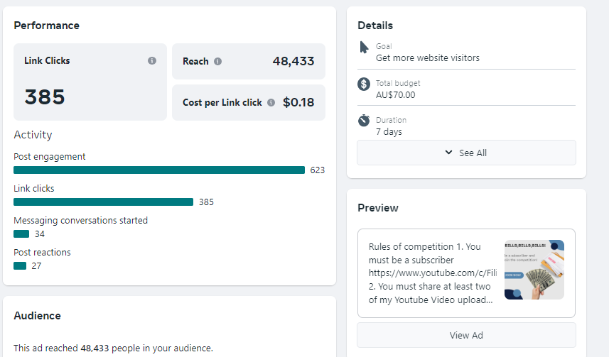The width and height of the screenshot is (609, 357).
Task: Click the AU$70.00 total budget value
Action: 396,94
